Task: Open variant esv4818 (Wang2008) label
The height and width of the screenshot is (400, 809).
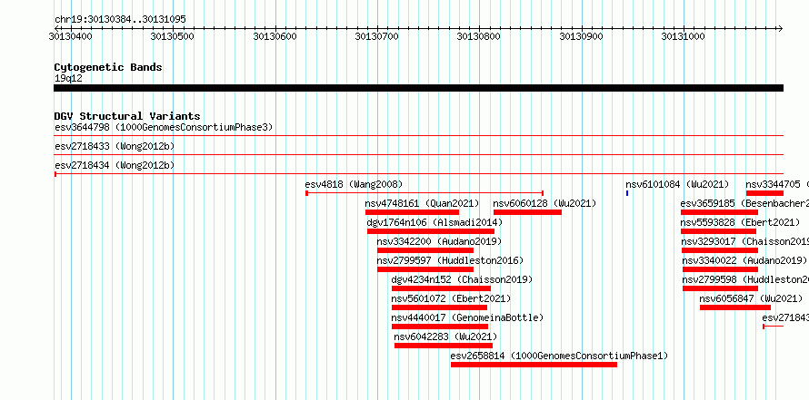Action: 354,184
